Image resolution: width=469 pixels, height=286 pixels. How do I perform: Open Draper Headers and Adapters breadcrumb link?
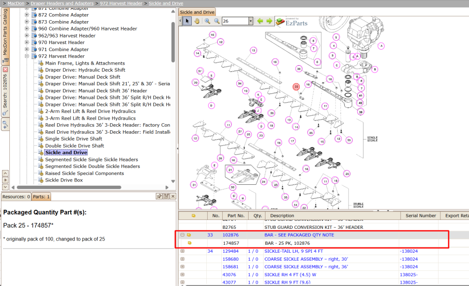pos(62,3)
